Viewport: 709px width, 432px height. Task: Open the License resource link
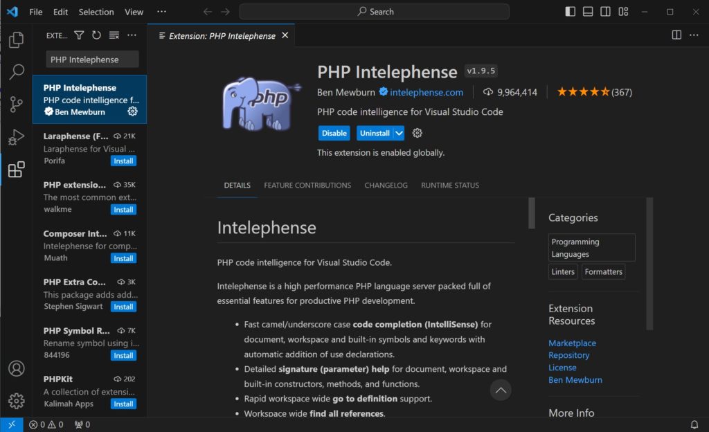562,368
